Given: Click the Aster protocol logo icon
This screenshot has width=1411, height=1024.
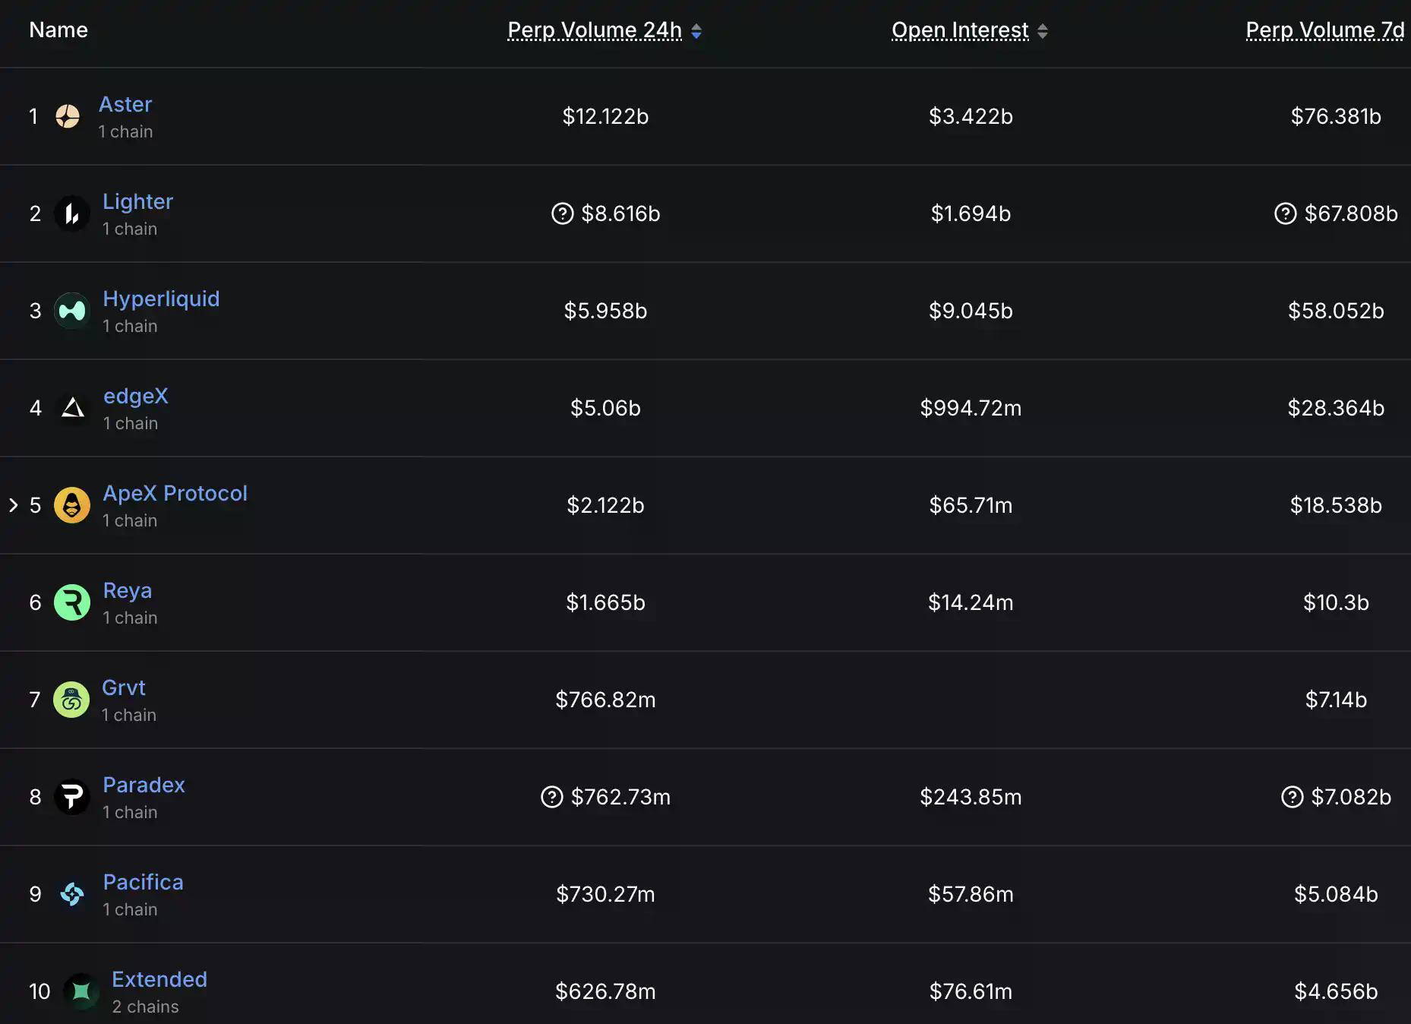Looking at the screenshot, I should pos(68,116).
